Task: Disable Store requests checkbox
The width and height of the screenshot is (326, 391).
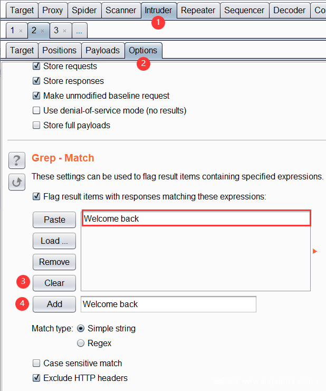Action: click(36, 66)
